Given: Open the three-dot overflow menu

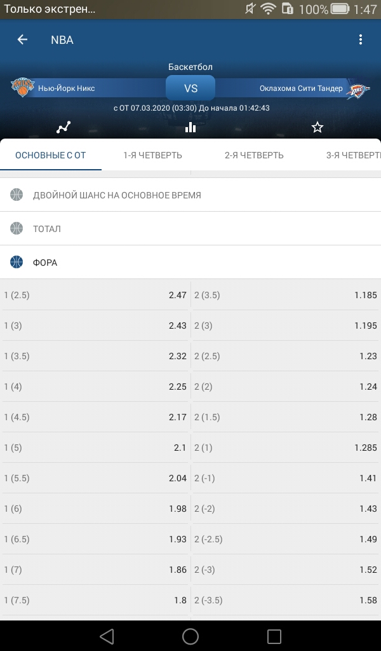Looking at the screenshot, I should (x=360, y=39).
